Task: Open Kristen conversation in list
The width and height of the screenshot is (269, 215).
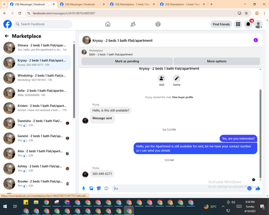Action: pyautogui.click(x=36, y=108)
